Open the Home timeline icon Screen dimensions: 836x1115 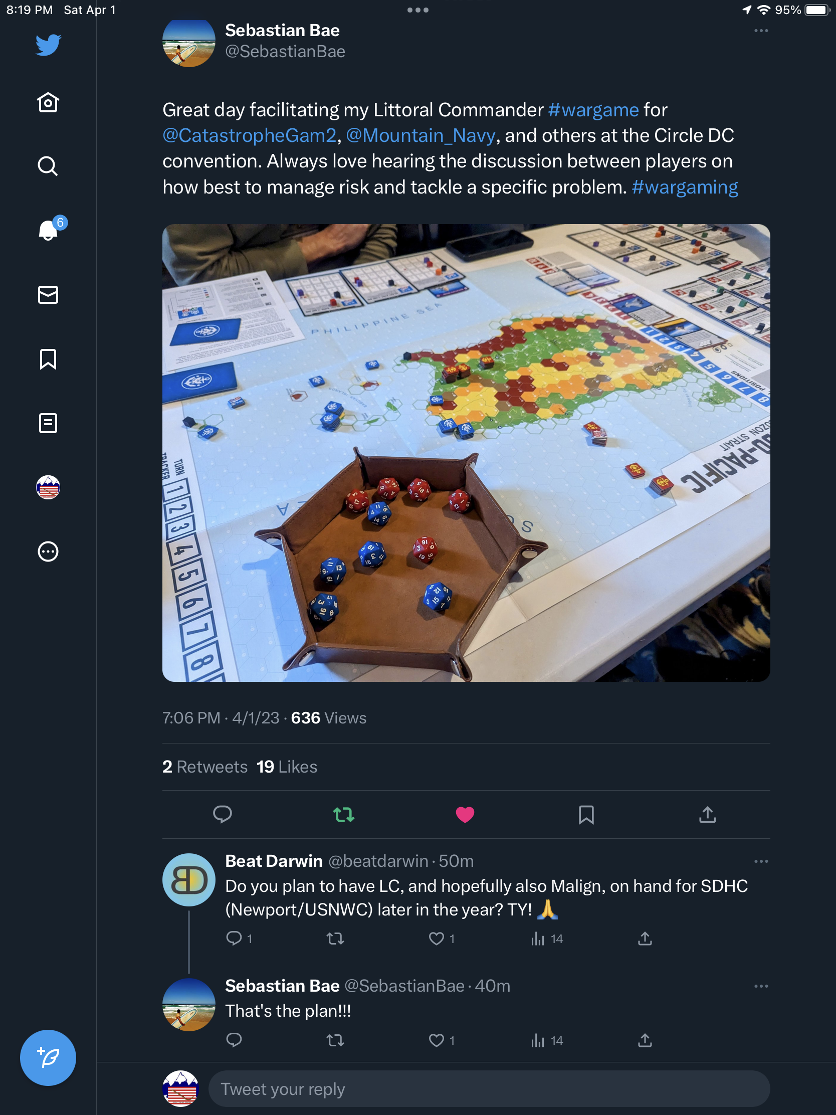pos(48,103)
